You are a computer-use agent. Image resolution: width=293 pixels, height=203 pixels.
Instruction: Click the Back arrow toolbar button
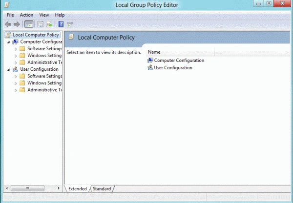pos(8,24)
